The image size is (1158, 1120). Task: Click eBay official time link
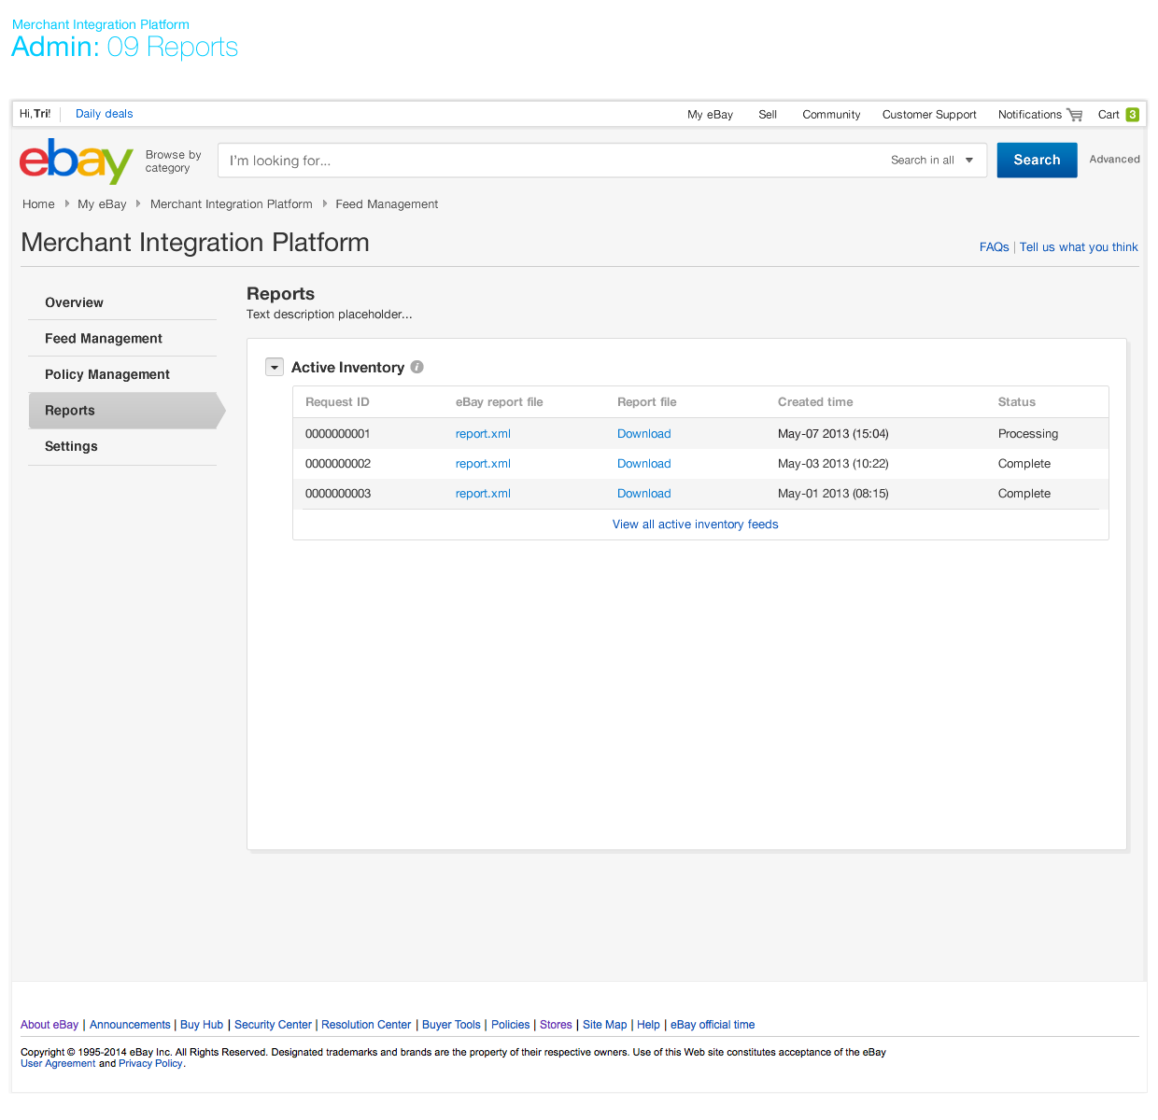713,1025
